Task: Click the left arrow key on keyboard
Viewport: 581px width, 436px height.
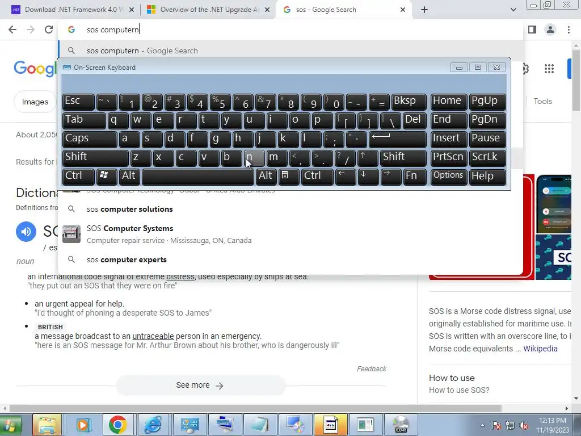Action: 346,177
